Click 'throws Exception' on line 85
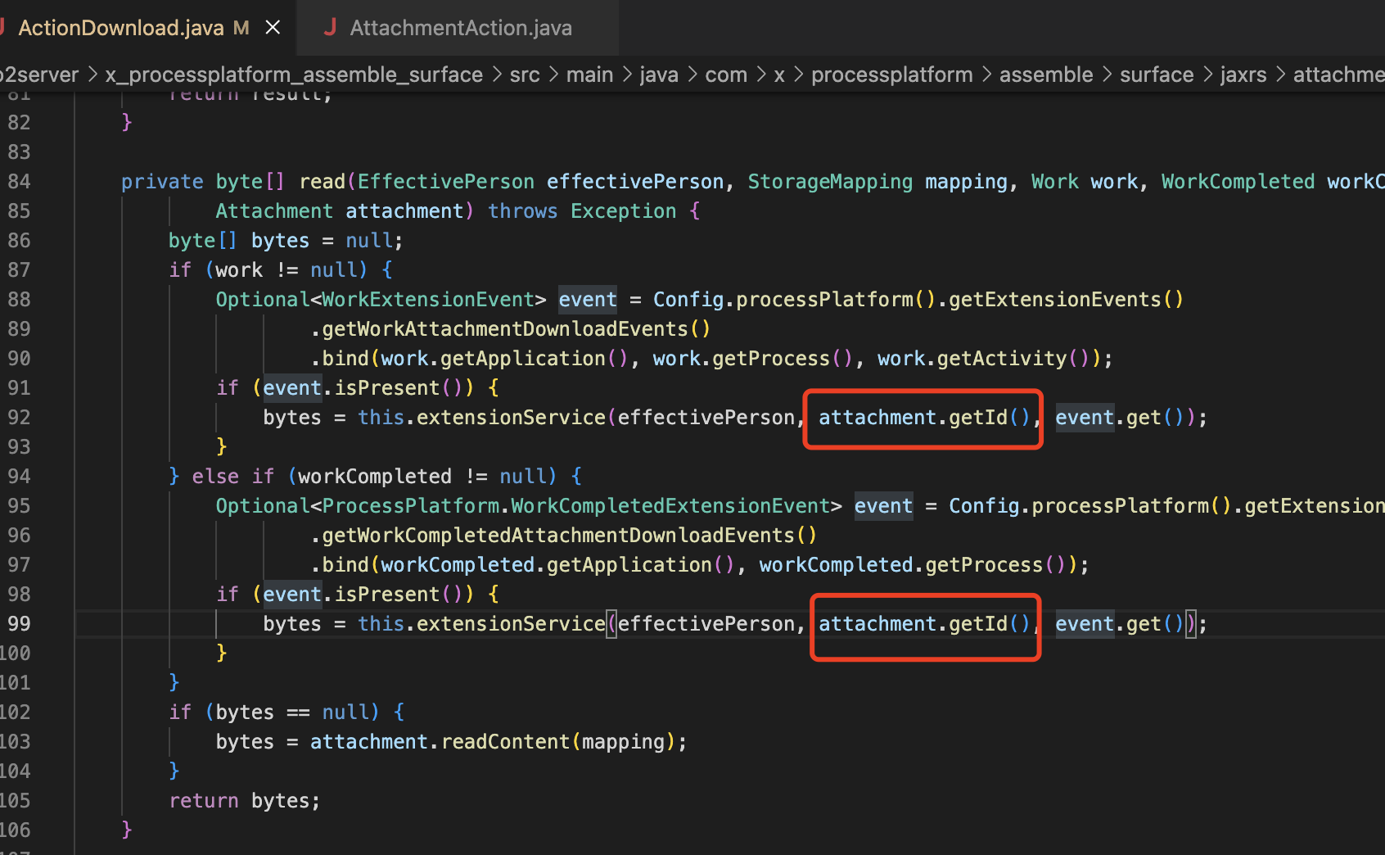1385x855 pixels. [582, 211]
